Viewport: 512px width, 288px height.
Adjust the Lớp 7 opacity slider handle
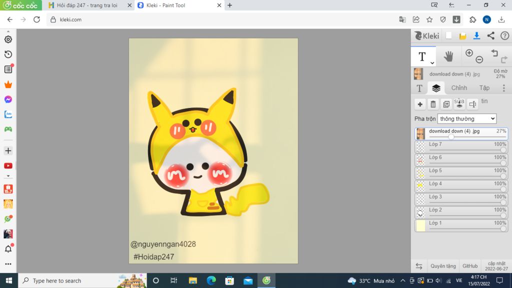(503, 150)
